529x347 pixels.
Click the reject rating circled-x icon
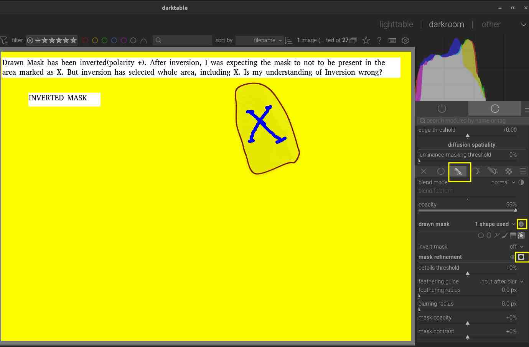(30, 40)
